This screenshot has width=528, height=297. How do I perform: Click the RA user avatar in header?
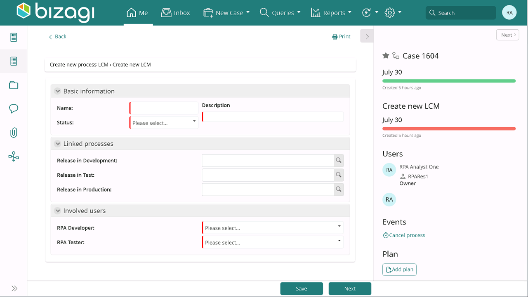[x=509, y=13]
